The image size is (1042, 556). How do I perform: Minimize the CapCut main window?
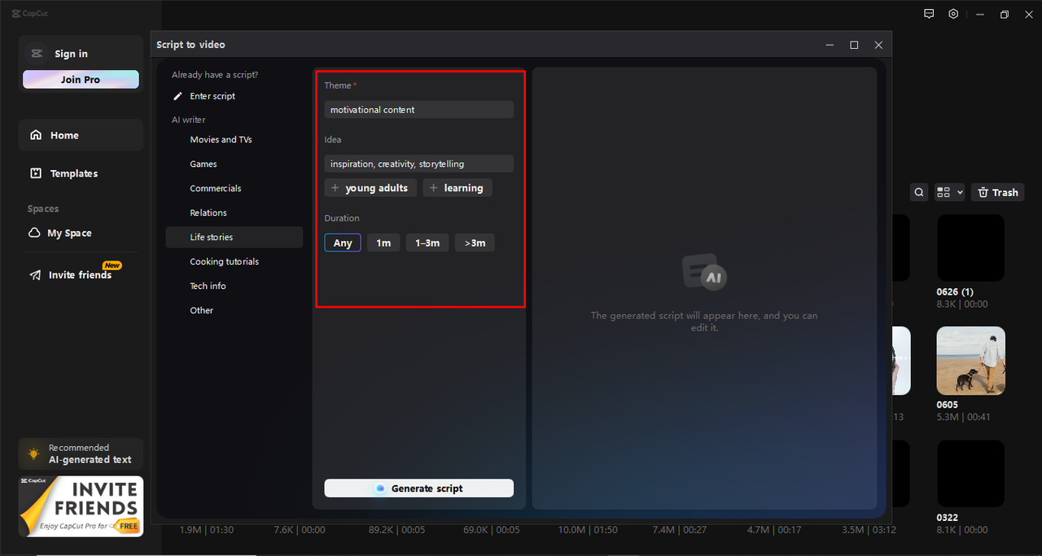click(x=980, y=14)
